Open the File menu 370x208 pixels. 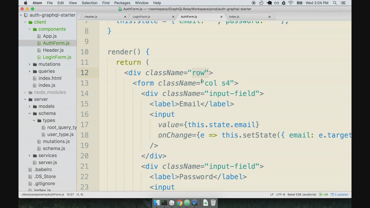coord(50,3)
